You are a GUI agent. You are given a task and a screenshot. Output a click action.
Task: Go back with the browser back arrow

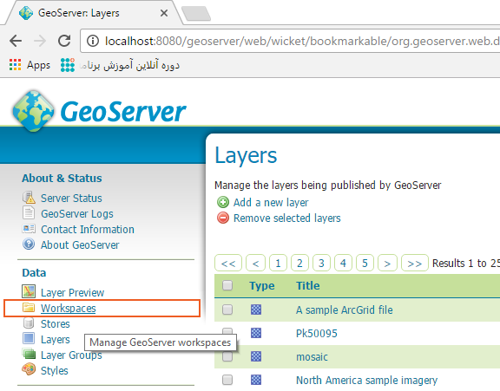16,41
